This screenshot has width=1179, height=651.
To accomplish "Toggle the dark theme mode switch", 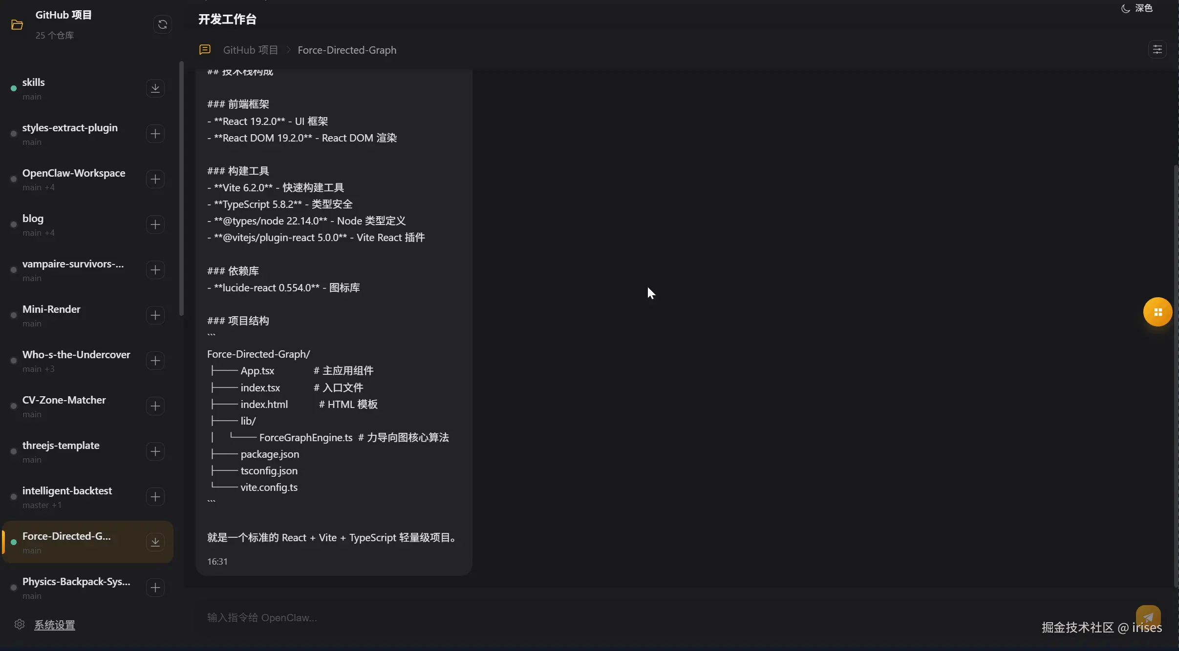I will pos(1137,8).
